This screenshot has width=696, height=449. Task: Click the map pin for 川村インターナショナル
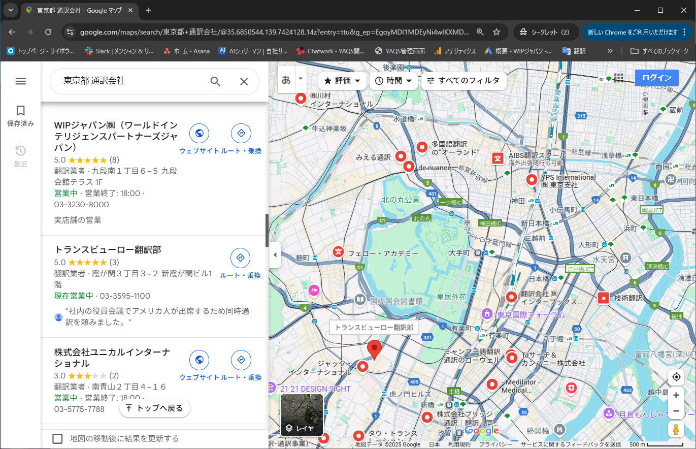[x=301, y=99]
